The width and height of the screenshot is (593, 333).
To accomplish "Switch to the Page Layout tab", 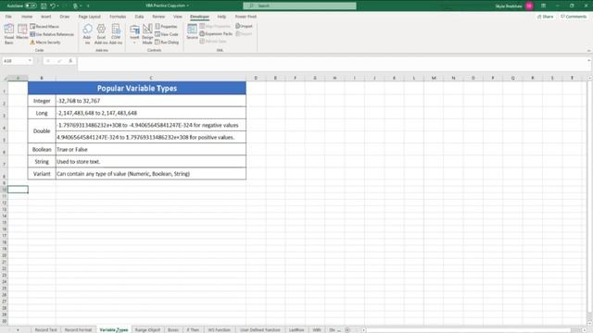I will click(90, 17).
